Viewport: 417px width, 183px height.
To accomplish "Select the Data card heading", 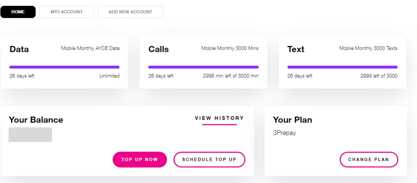I will click(19, 49).
